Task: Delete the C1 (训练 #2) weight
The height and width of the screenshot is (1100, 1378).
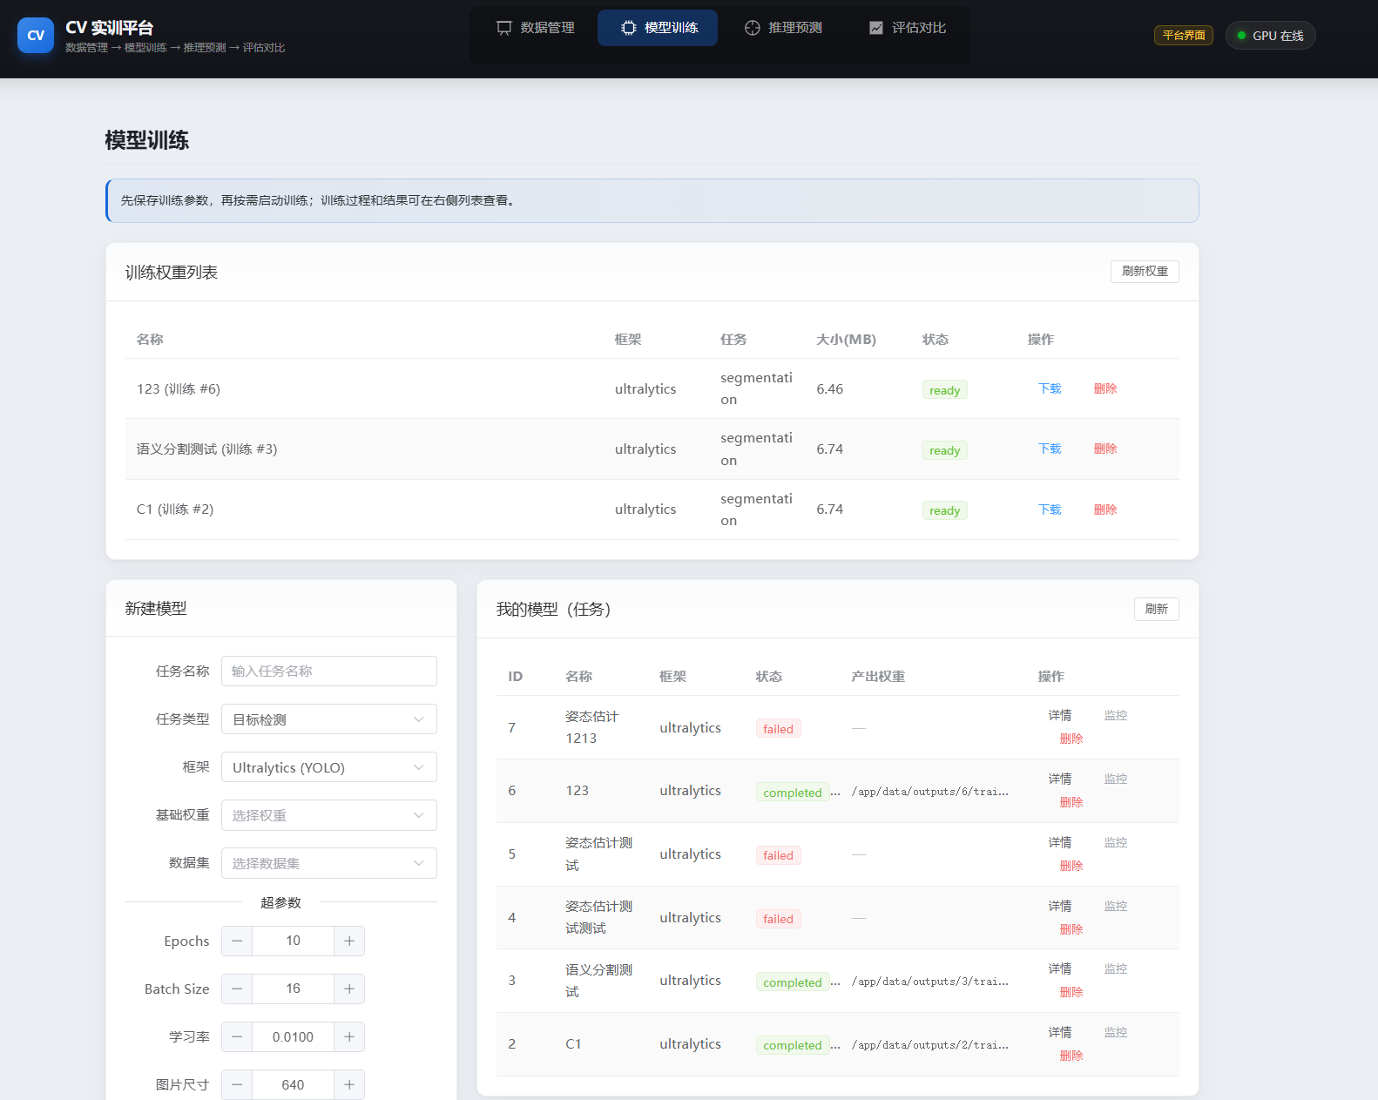Action: click(x=1104, y=510)
